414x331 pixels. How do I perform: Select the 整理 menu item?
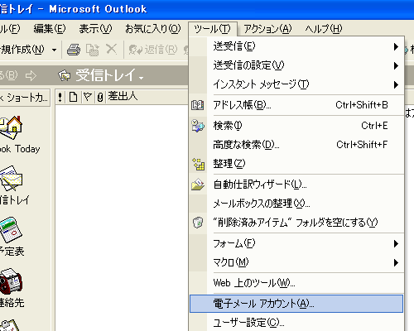coord(297,164)
